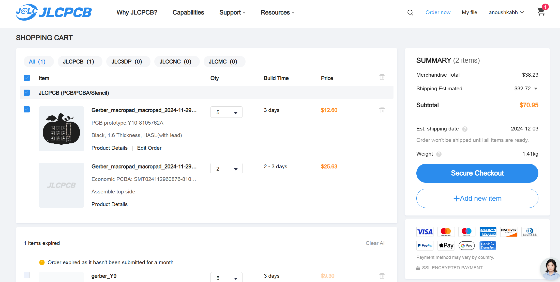
Task: Check the expired gerber_Y9 item checkbox
Action: click(x=27, y=275)
